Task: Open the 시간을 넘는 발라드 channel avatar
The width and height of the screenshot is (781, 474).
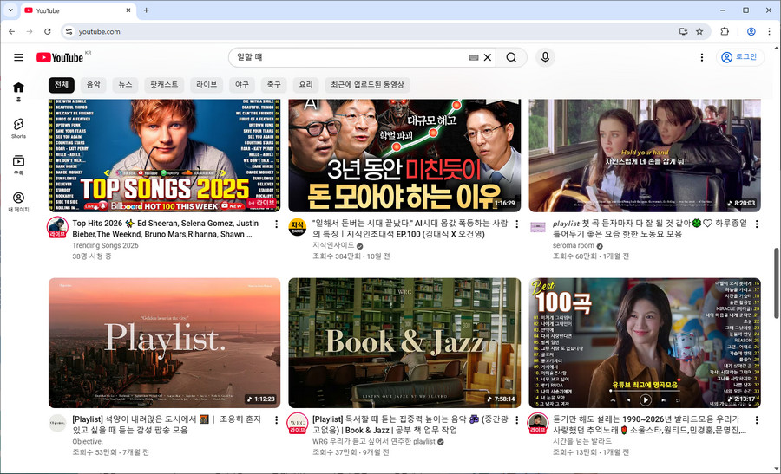Action: pos(537,423)
